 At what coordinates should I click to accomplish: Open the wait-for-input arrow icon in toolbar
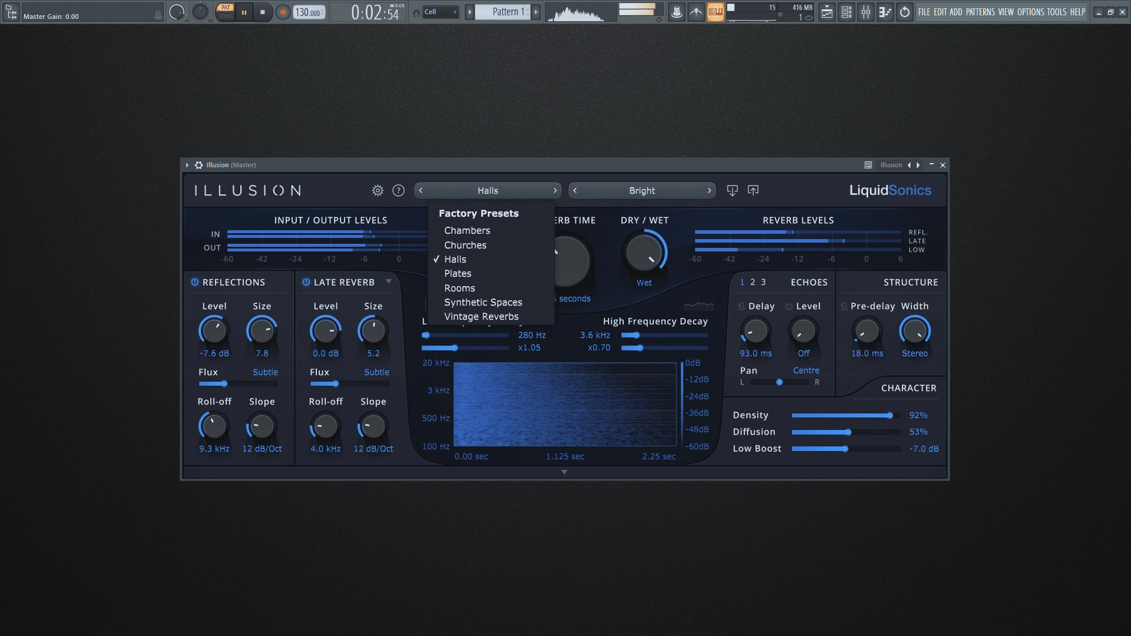pyautogui.click(x=696, y=12)
